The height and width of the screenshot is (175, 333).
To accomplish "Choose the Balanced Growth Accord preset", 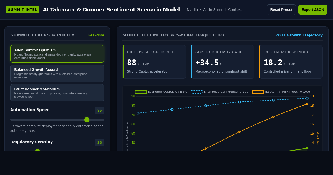I will [57, 73].
